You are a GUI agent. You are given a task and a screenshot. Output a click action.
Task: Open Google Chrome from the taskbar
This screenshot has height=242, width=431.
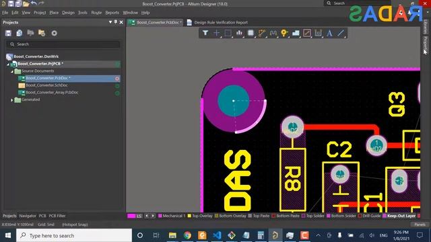click(187, 235)
